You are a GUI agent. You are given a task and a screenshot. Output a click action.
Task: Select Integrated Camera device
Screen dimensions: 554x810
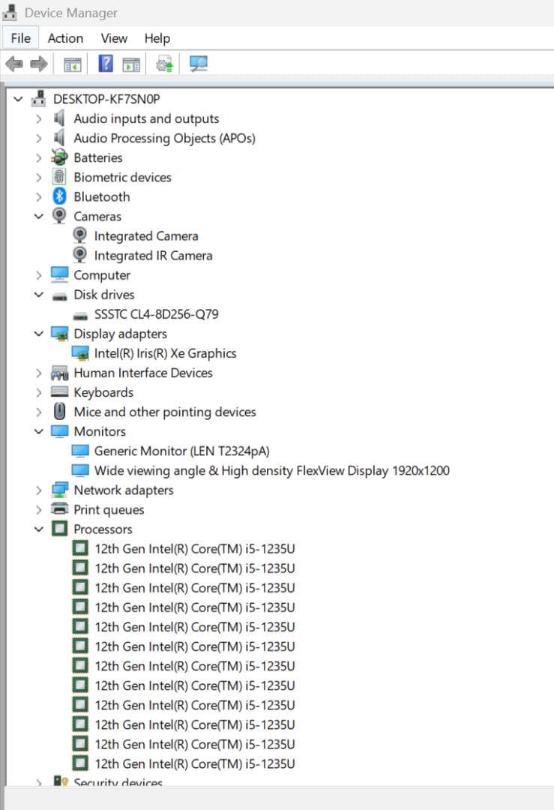coord(146,236)
